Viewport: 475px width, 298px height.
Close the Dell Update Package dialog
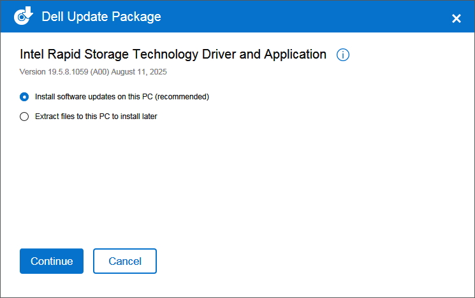[x=457, y=18]
